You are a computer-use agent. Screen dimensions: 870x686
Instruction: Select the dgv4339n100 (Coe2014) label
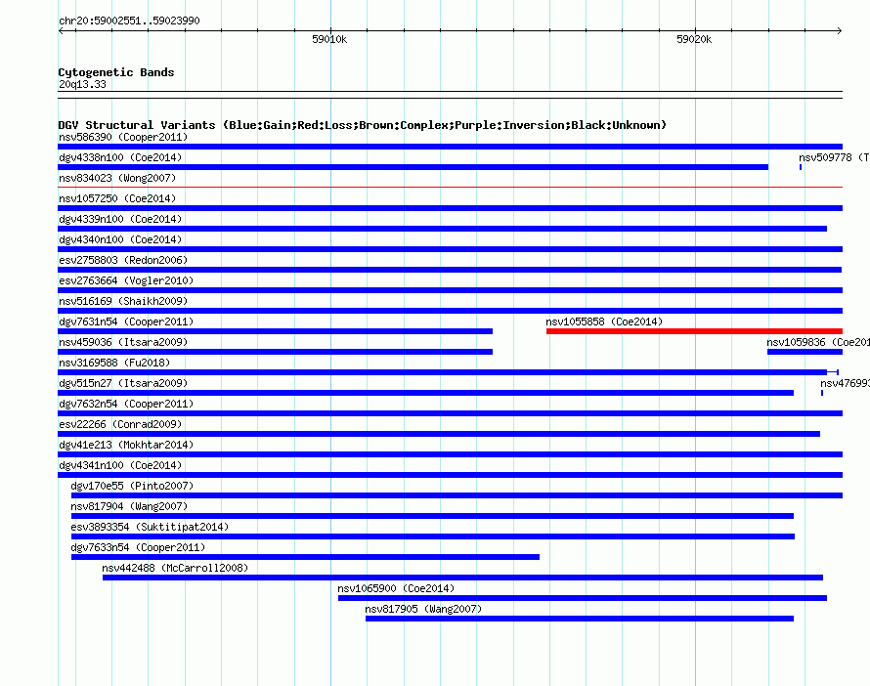[x=120, y=219]
